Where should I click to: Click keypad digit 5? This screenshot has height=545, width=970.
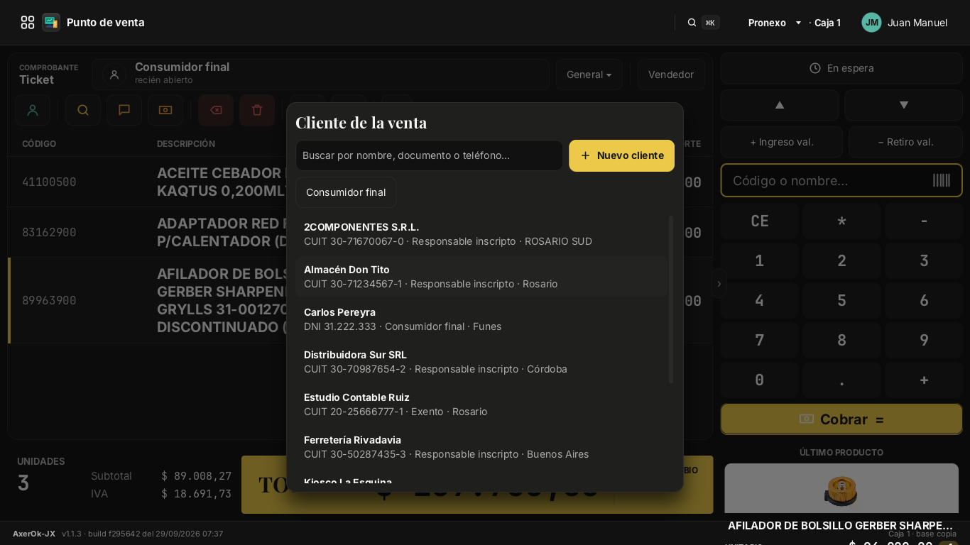(841, 300)
